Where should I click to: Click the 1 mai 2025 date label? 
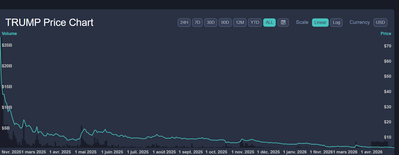click(x=86, y=152)
